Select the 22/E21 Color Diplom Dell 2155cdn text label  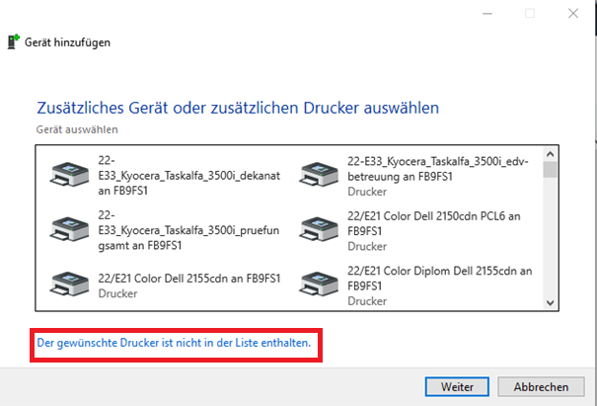point(440,279)
